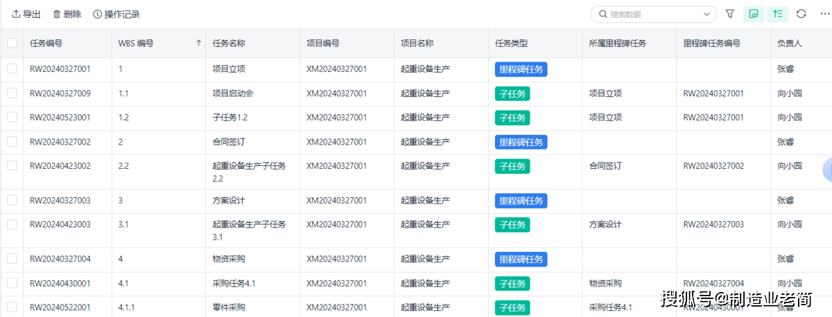This screenshot has width=832, height=317.
Task: Tick checkbox for task RW20240523001
Action: click(x=12, y=118)
